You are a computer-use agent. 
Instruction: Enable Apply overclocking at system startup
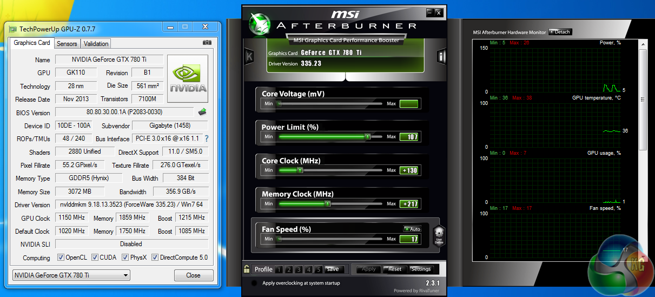(254, 283)
